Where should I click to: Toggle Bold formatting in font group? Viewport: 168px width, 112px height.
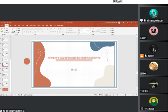tap(24, 32)
